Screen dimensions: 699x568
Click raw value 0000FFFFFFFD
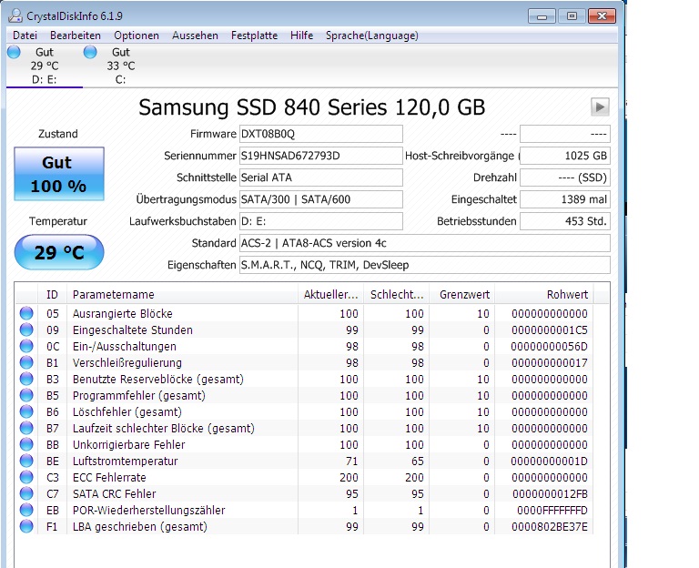(x=552, y=511)
